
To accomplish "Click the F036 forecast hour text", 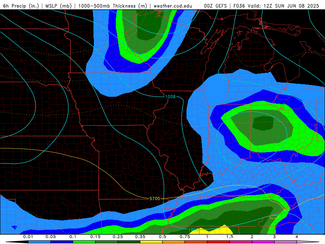I will coord(239,6).
